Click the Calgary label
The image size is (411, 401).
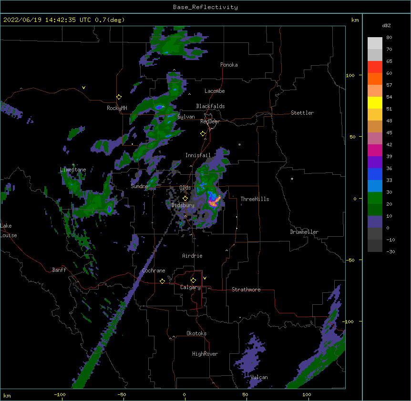tap(190, 287)
